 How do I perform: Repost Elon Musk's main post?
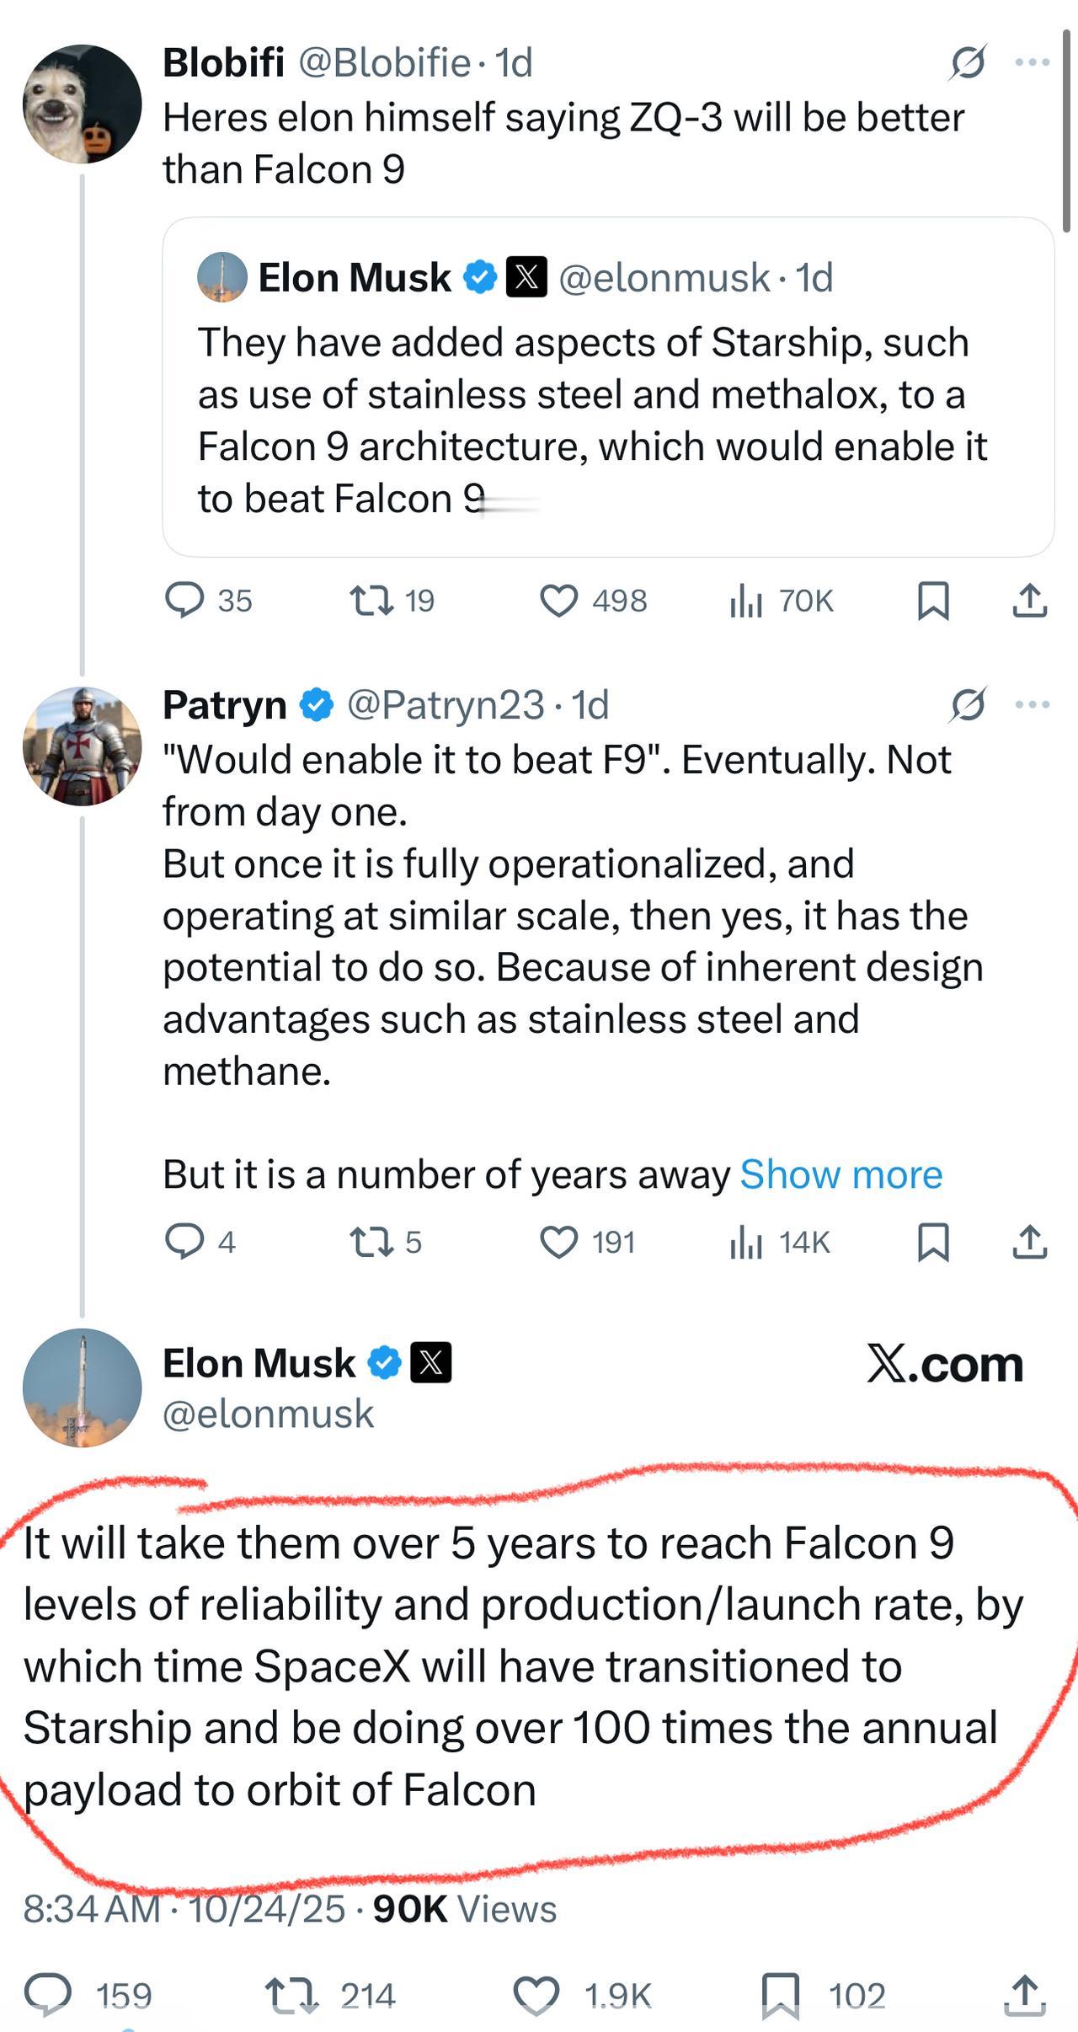[291, 1996]
